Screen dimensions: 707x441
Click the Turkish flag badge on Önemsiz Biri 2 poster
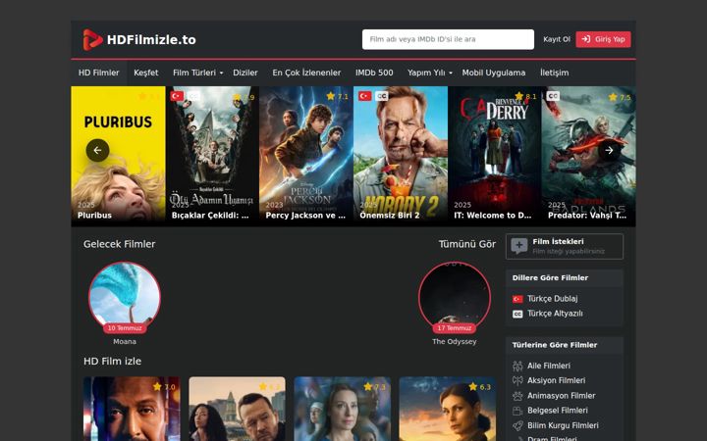tap(364, 96)
